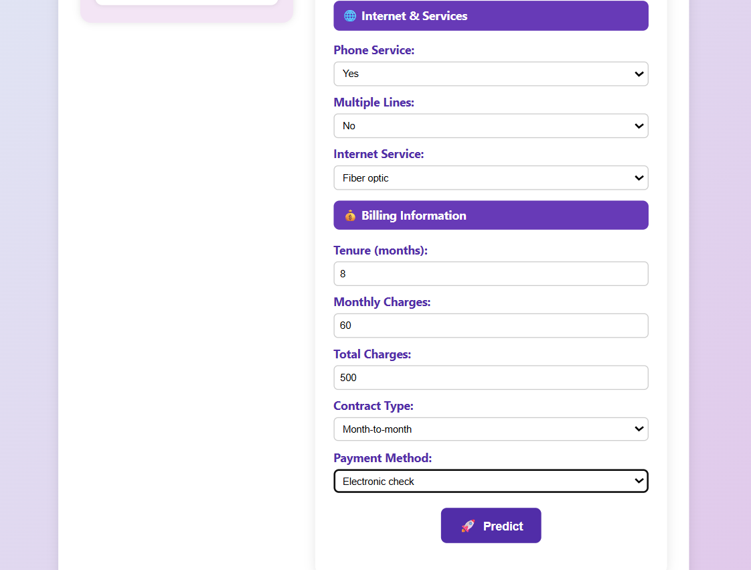
Task: Open the Internet Service dropdown showing Fiber optic
Action: click(491, 178)
